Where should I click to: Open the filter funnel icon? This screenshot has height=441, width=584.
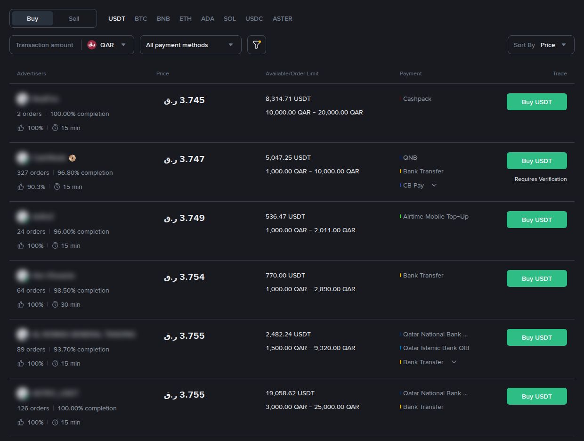(x=257, y=45)
